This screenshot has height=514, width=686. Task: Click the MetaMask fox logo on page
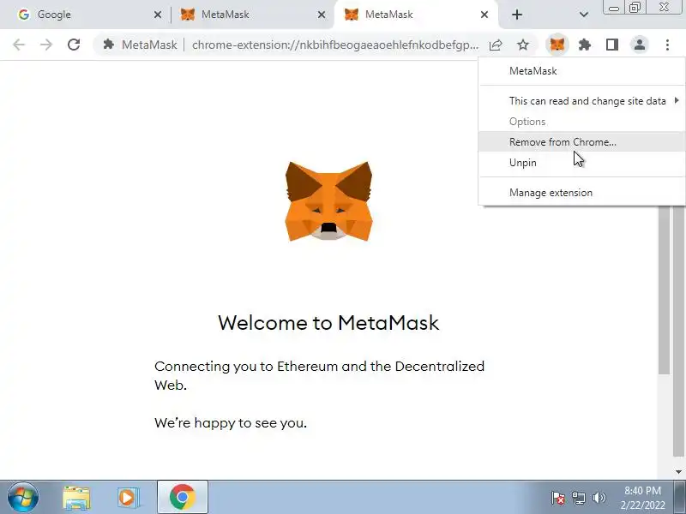point(328,201)
